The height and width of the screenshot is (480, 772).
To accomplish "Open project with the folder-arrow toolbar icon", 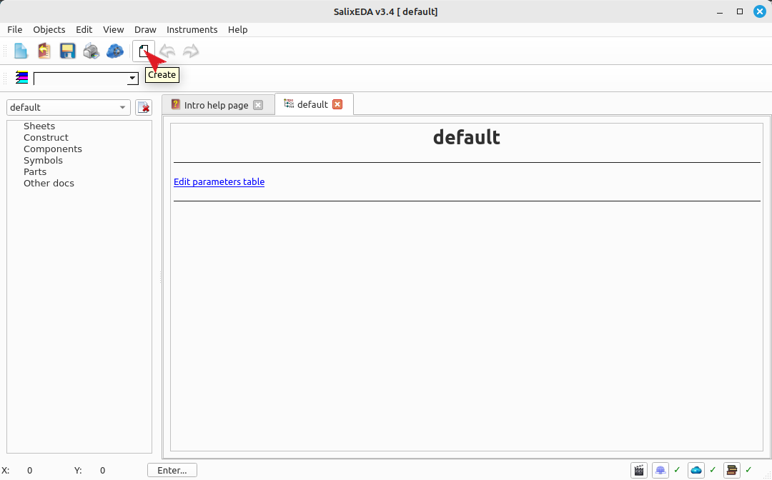I will tap(44, 51).
